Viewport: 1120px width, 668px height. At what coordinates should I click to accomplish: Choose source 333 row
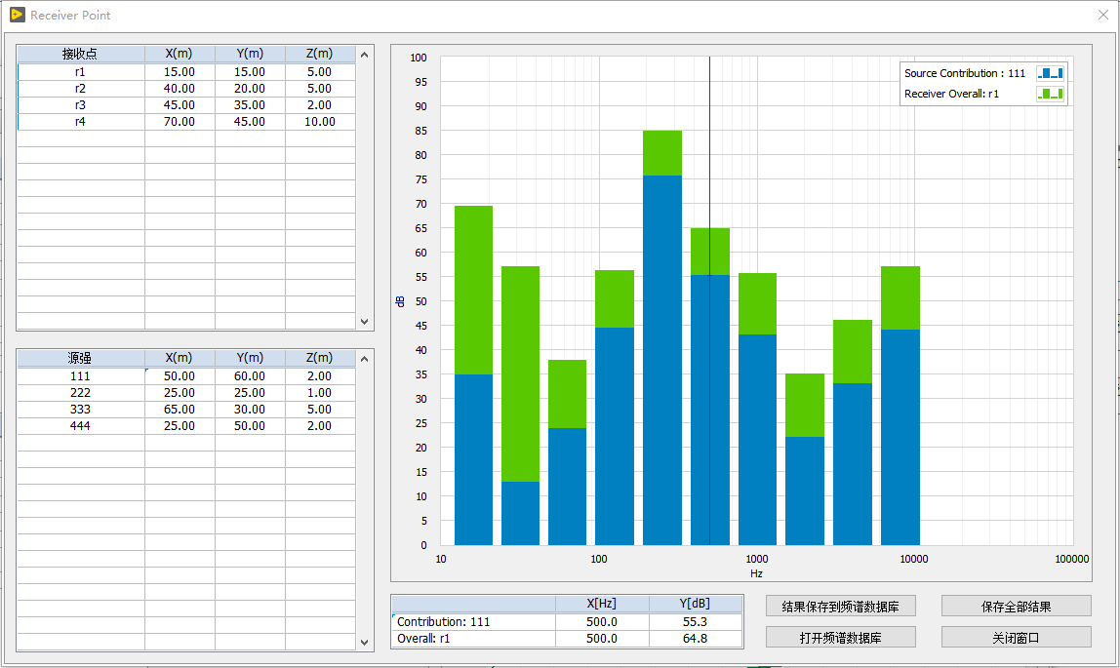click(80, 410)
